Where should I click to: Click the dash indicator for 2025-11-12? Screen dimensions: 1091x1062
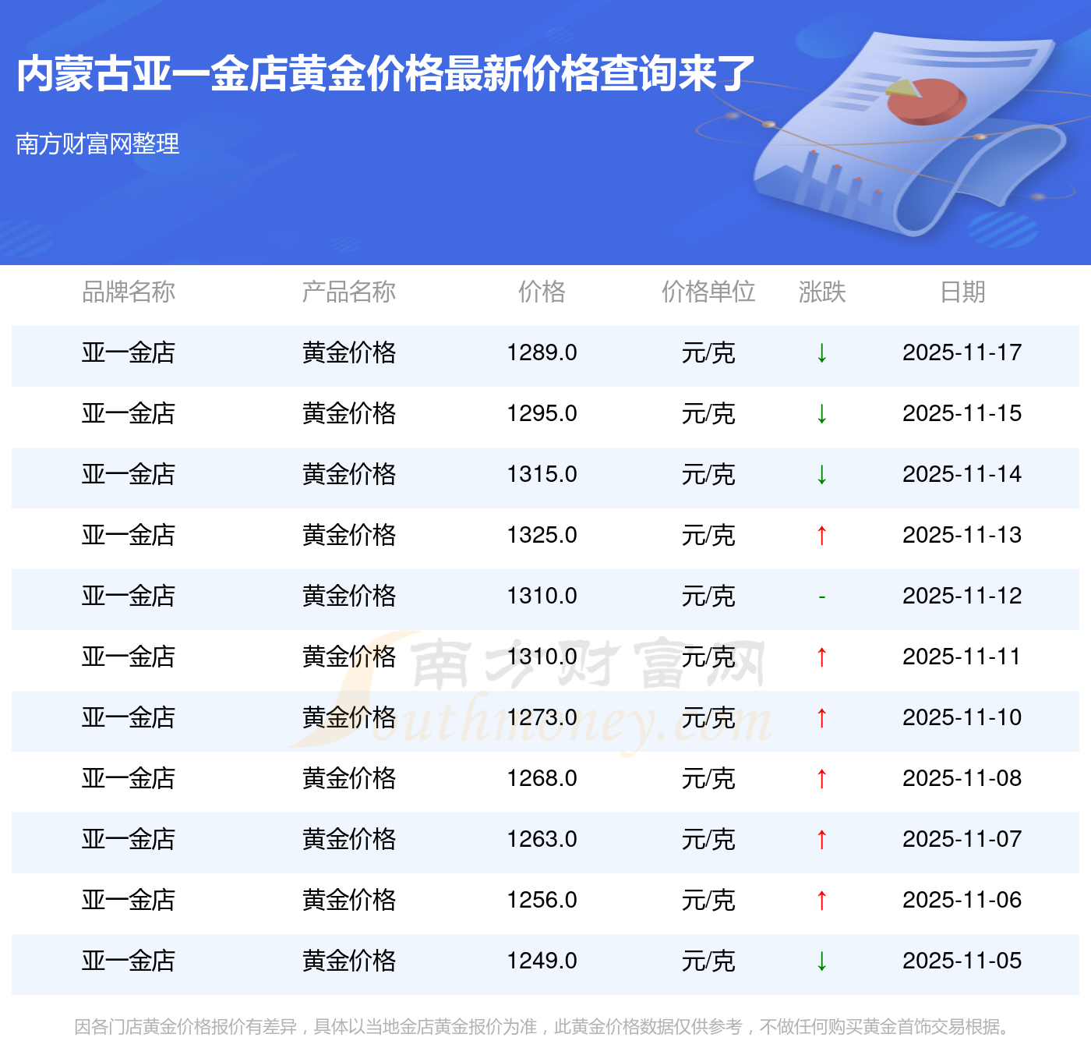click(821, 597)
